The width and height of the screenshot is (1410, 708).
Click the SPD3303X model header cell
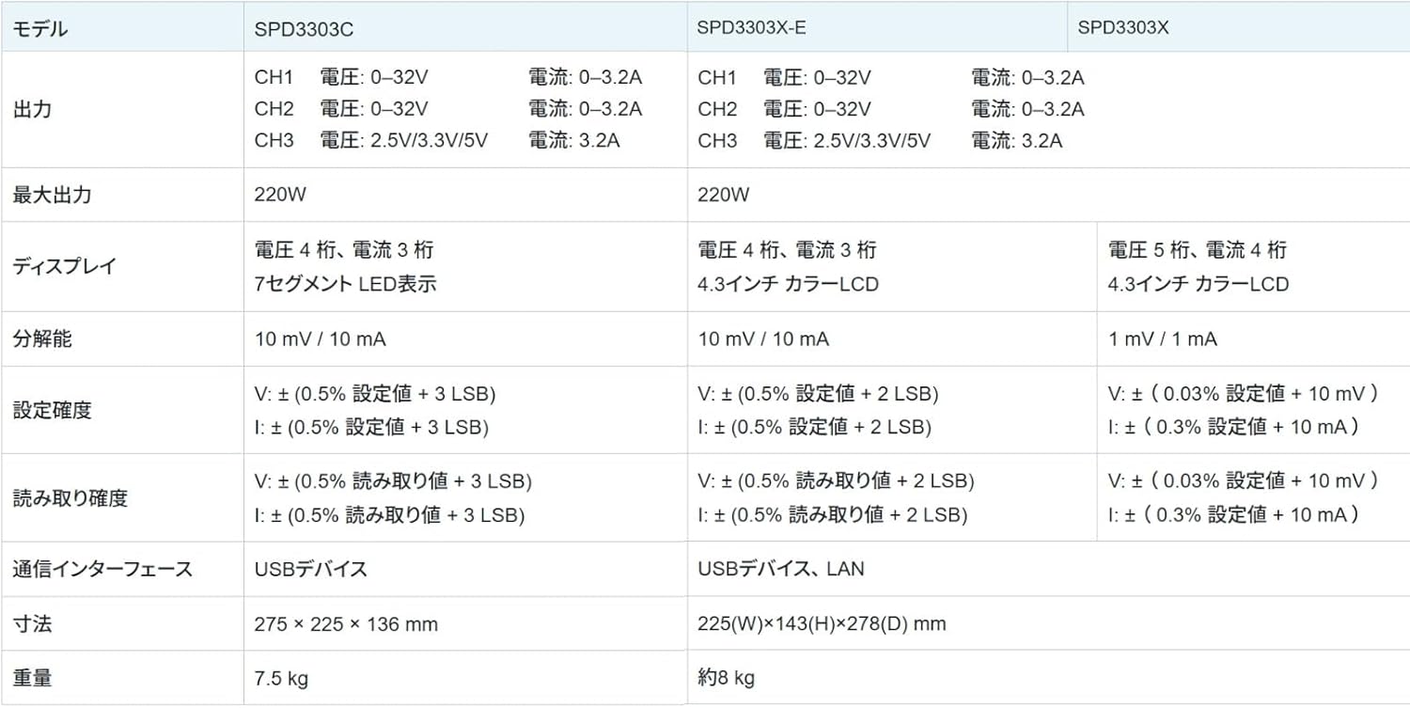point(1123,27)
